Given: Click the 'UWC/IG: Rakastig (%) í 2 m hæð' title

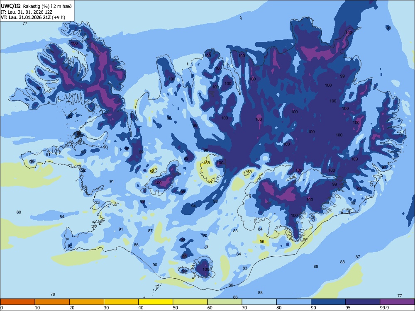Looking at the screenshot, I should pos(36,6).
